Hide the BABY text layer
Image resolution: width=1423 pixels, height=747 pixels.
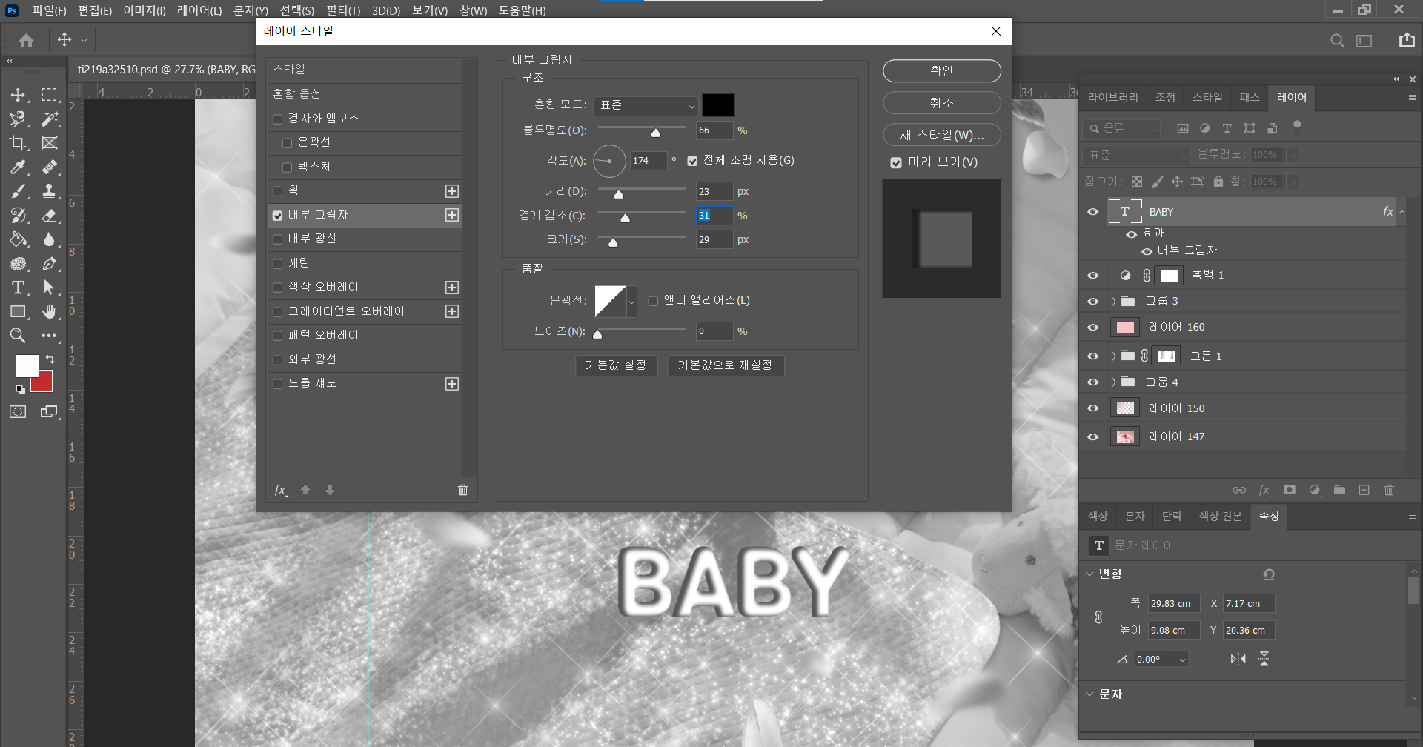tap(1093, 212)
